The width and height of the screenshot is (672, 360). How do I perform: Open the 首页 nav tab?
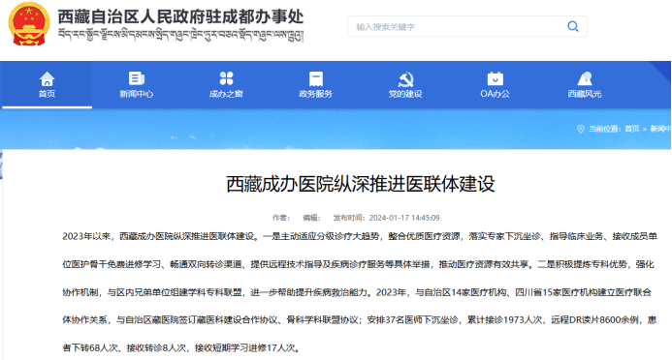[48, 84]
